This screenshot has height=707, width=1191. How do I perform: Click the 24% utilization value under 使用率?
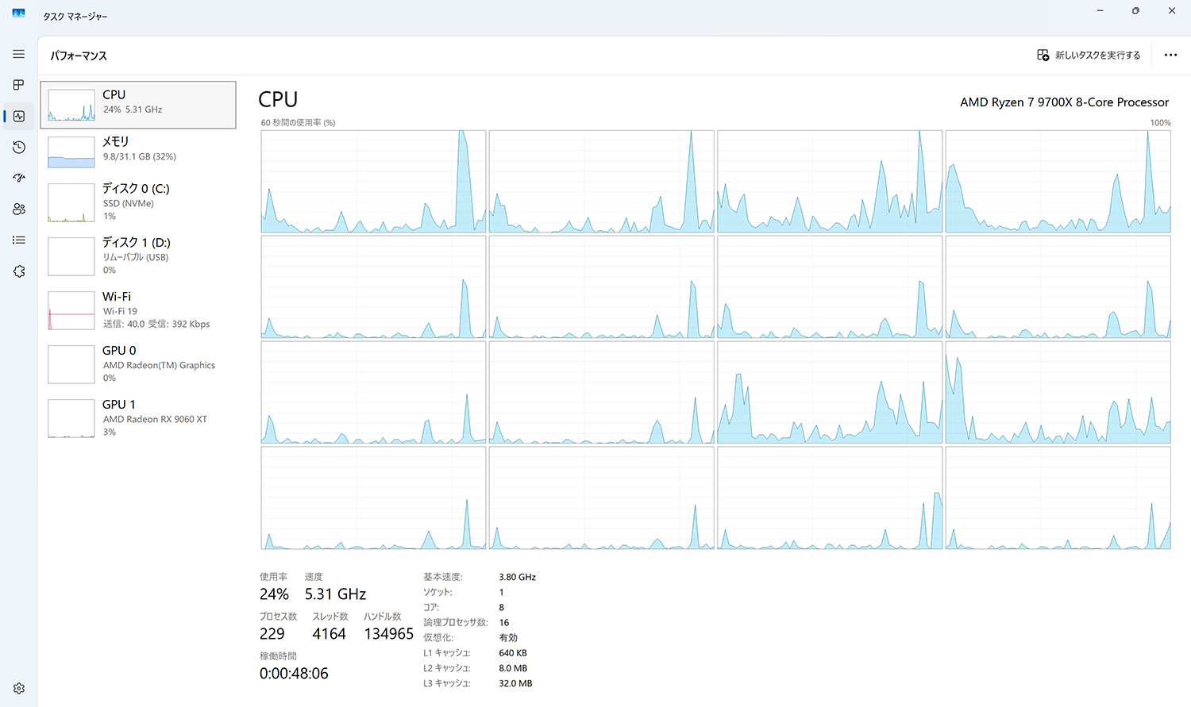tap(274, 594)
